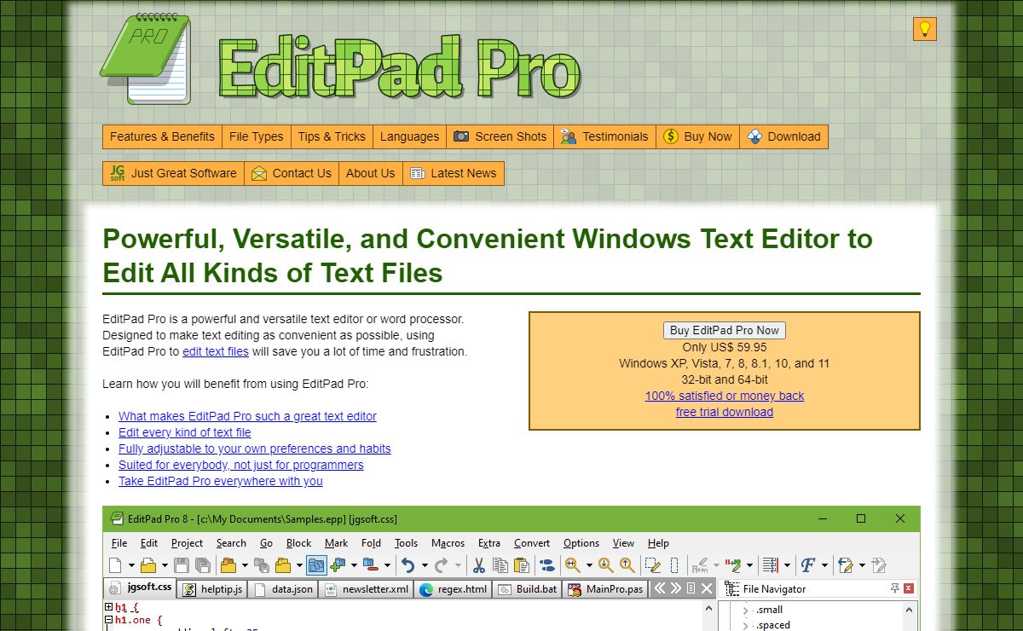Viewport: 1023px width, 631px height.
Task: Open dropdown arrow beside Undo icon
Action: click(424, 565)
